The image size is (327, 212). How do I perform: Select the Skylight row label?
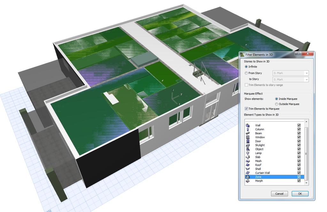[260, 145]
